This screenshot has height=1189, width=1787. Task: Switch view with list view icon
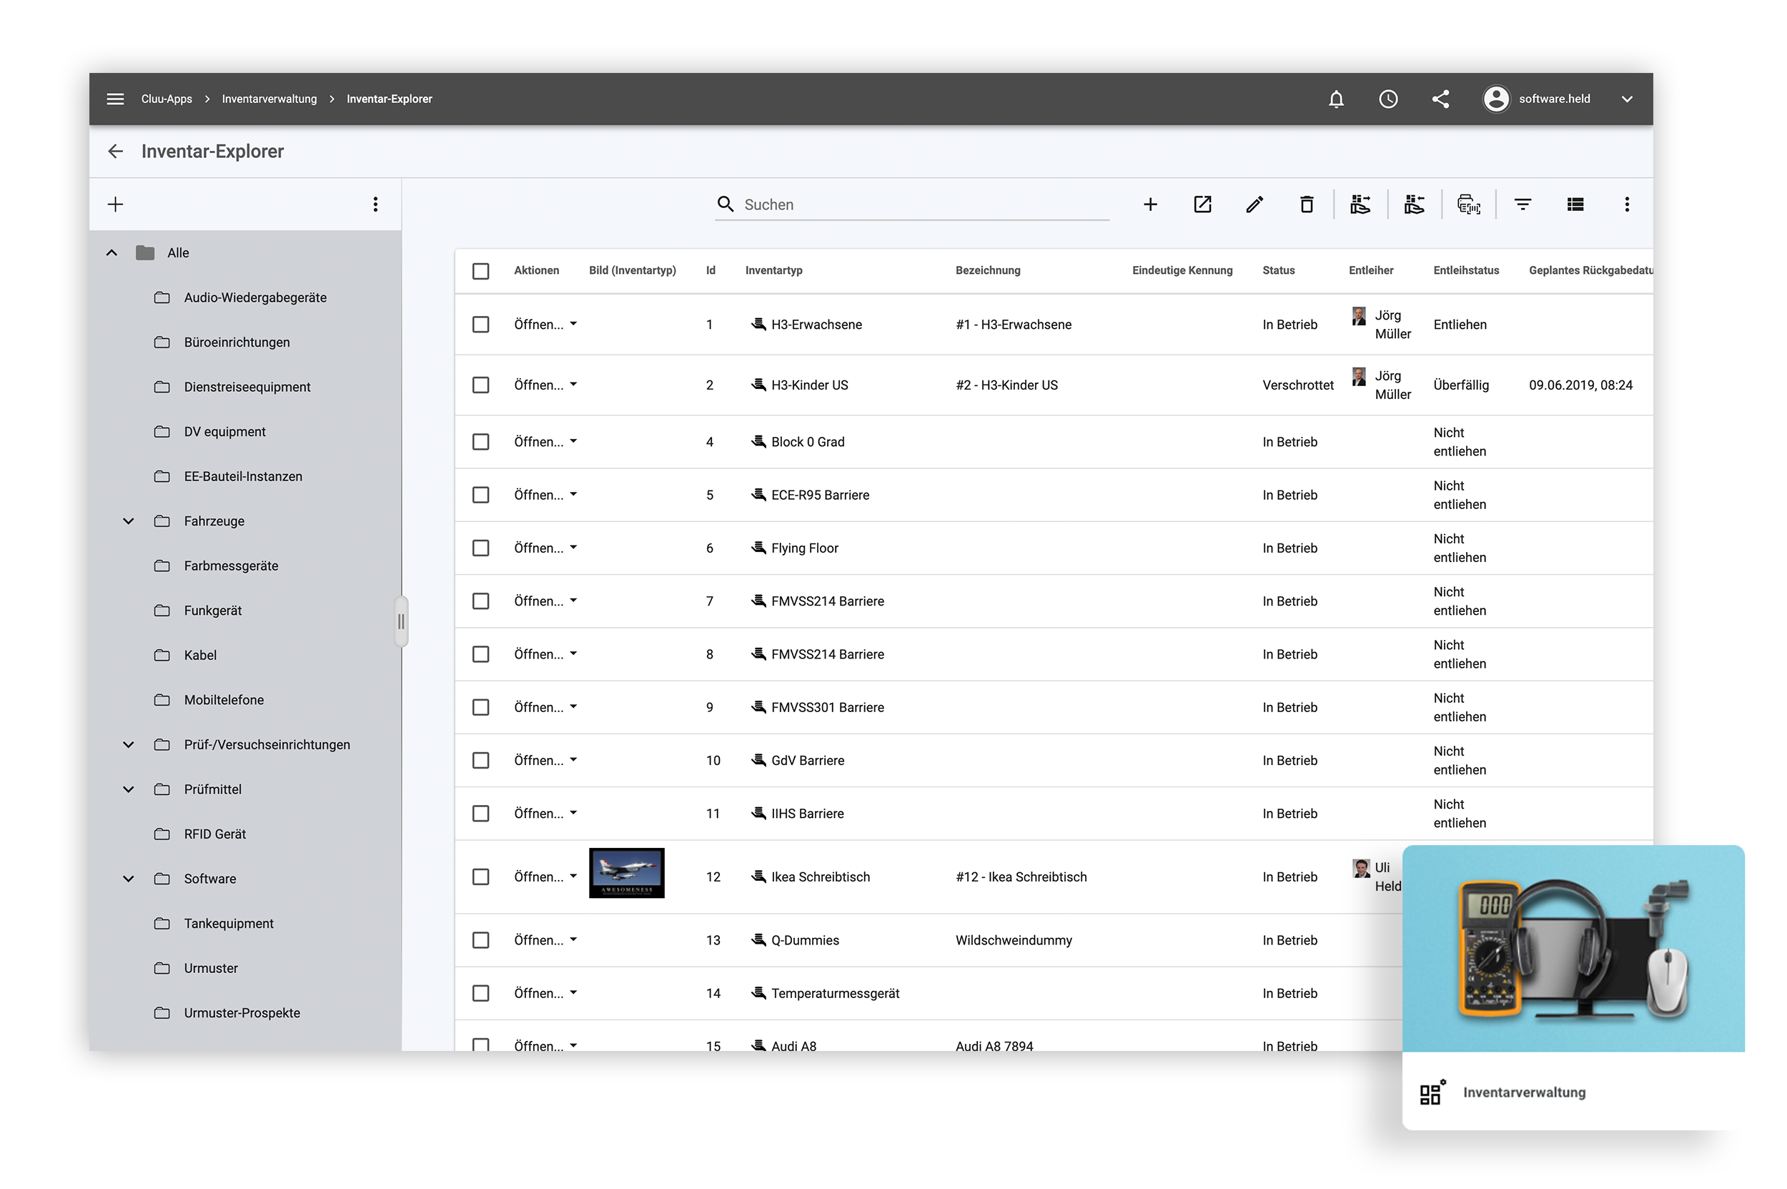click(1575, 204)
